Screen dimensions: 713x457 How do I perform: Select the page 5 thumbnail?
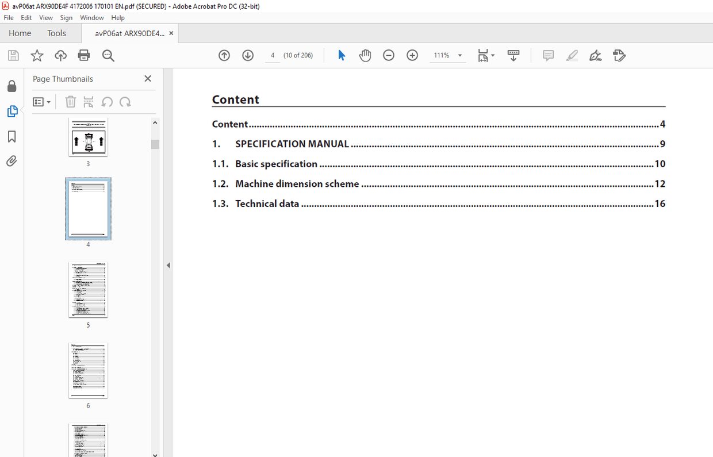(x=88, y=290)
